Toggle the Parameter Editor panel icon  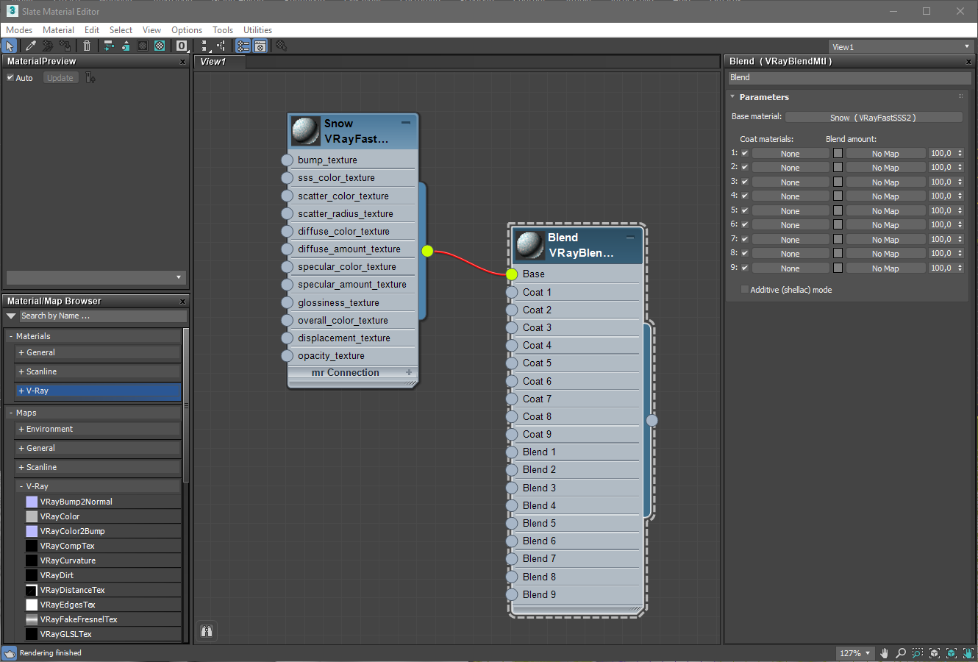click(x=260, y=46)
